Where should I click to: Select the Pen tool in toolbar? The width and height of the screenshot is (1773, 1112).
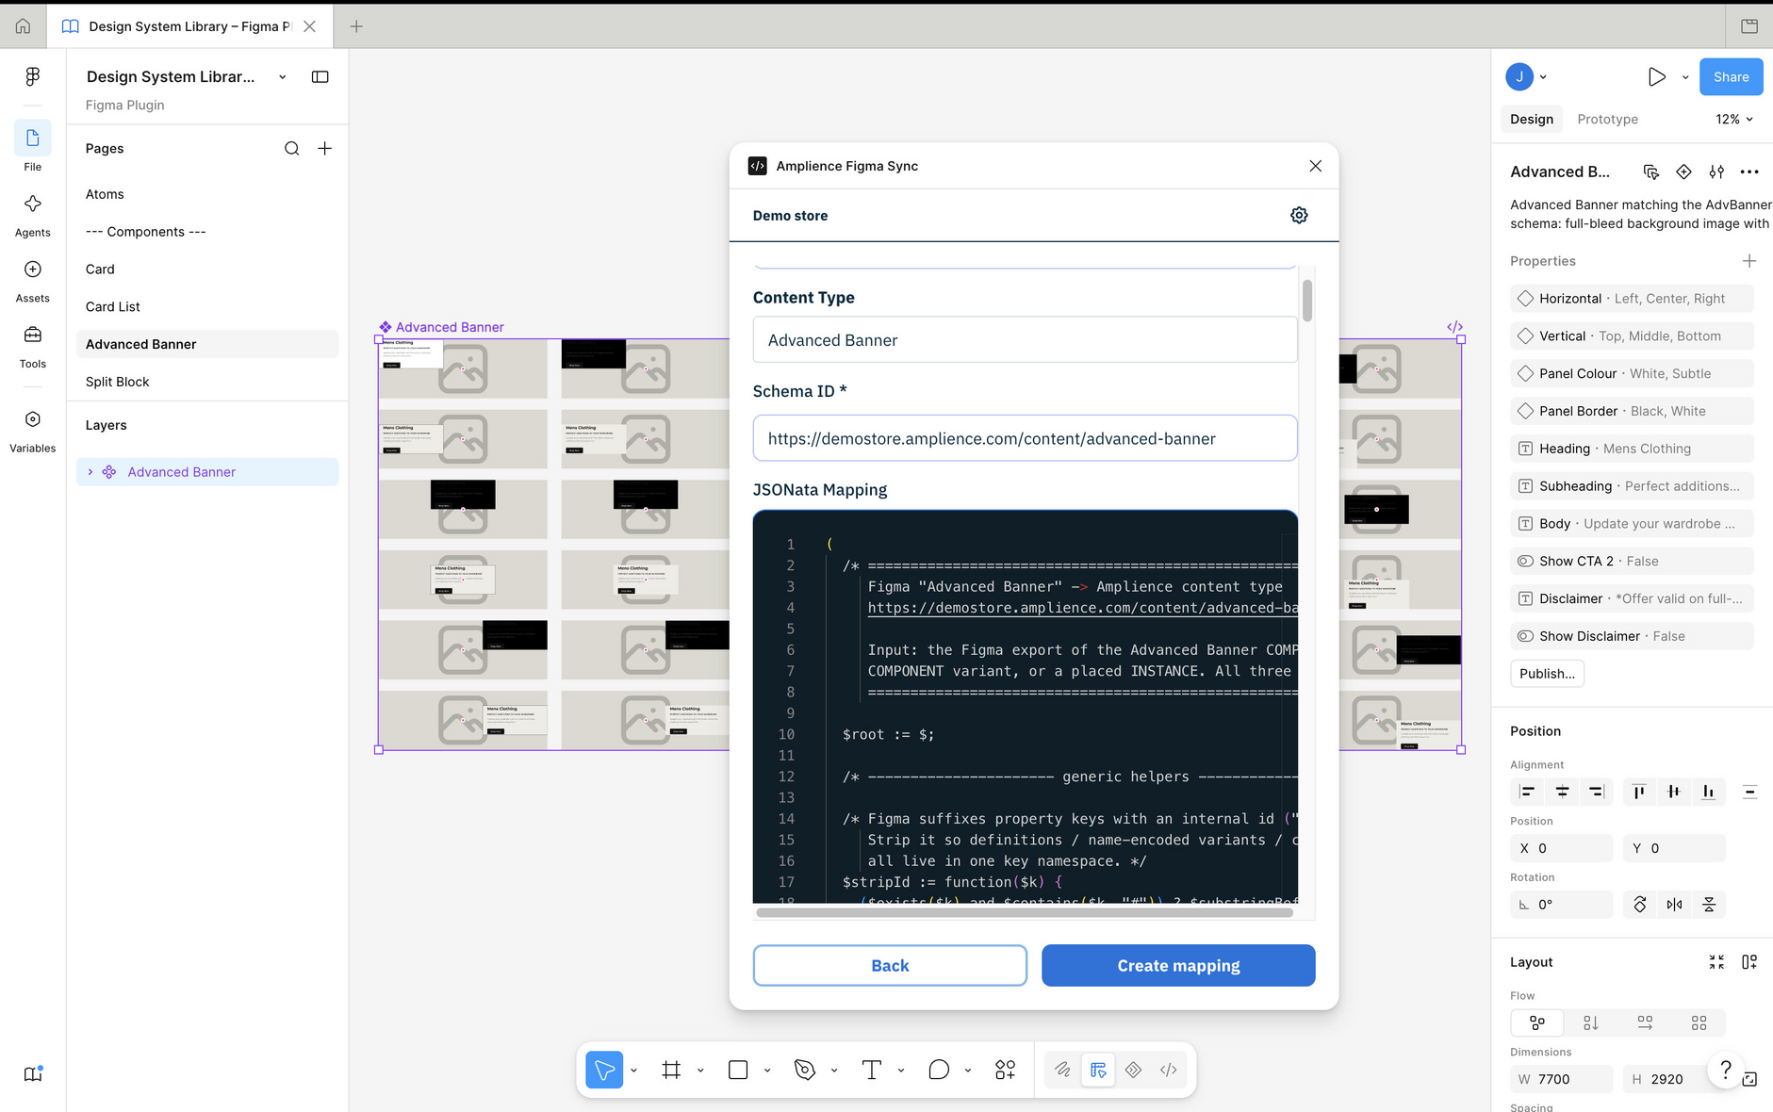click(x=805, y=1070)
